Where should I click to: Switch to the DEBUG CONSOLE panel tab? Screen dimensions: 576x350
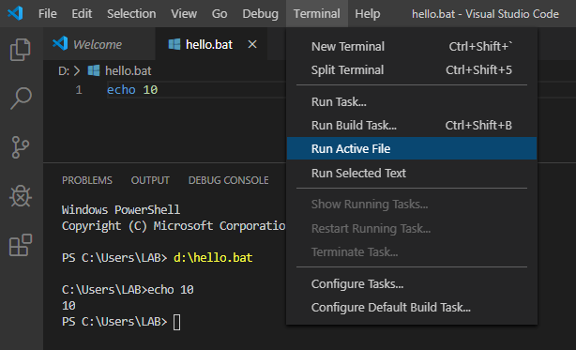point(228,180)
